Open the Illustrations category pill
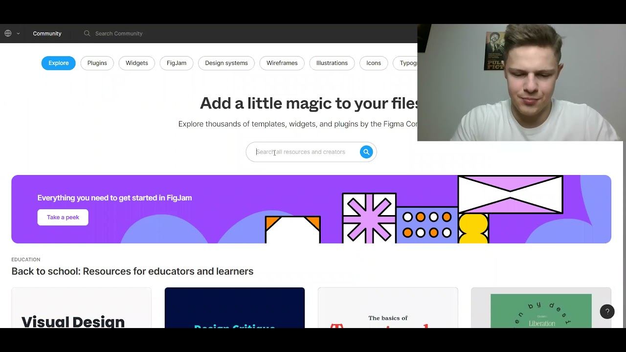 (x=332, y=63)
